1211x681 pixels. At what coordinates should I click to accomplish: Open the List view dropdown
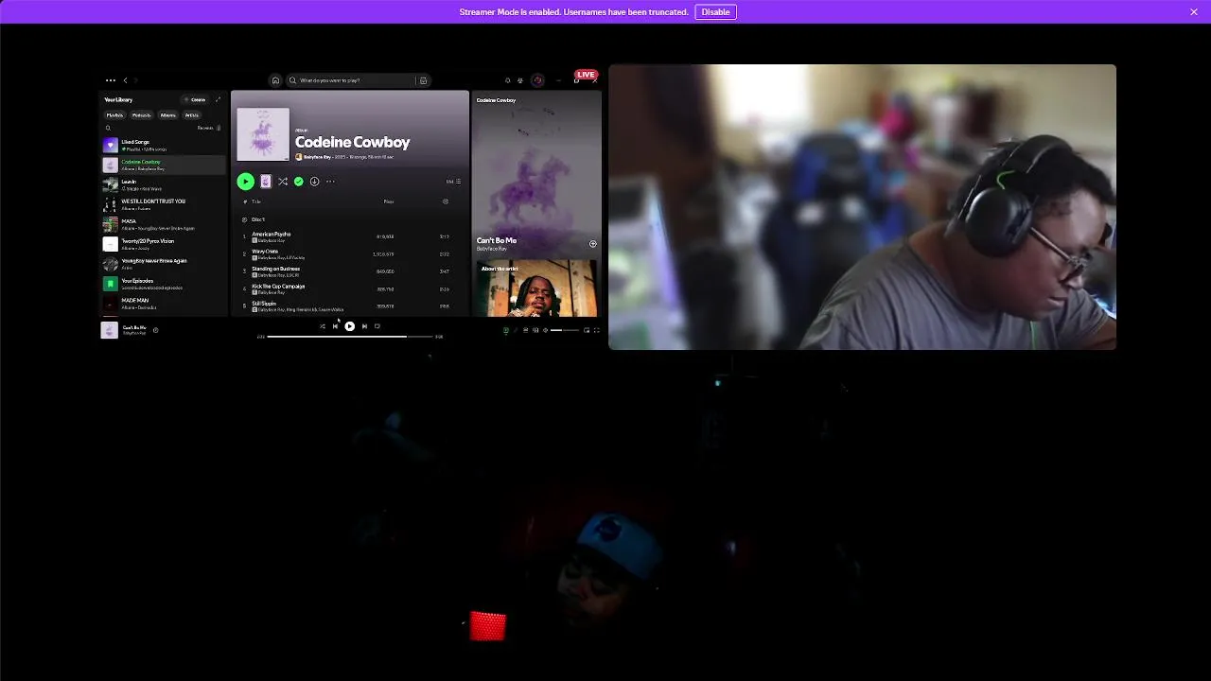(x=453, y=182)
